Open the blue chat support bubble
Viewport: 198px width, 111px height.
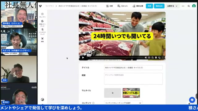[x=192, y=100]
